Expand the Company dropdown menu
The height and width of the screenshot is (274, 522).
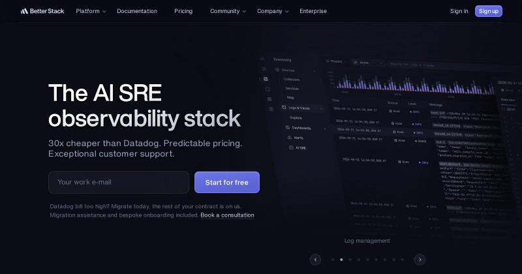273,11
